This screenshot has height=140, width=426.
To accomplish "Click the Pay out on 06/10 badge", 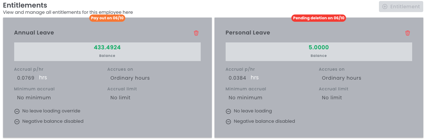I will [107, 18].
